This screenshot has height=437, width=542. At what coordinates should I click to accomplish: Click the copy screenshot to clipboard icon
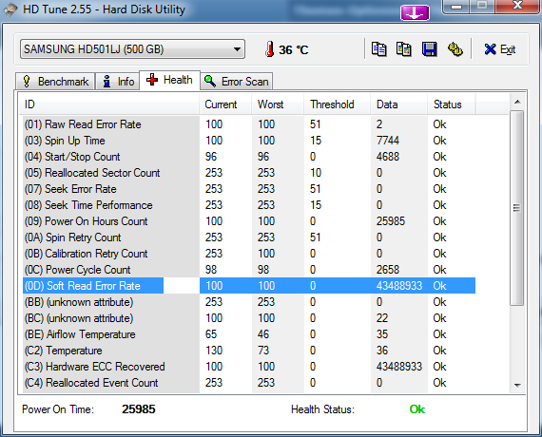404,49
